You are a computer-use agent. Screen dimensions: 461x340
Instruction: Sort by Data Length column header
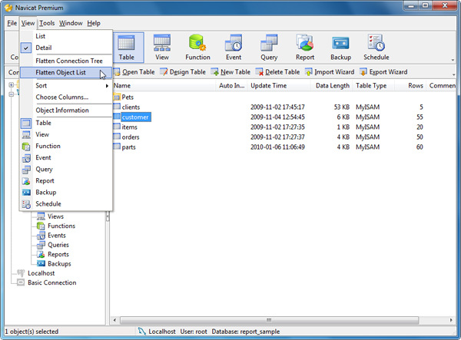point(331,86)
